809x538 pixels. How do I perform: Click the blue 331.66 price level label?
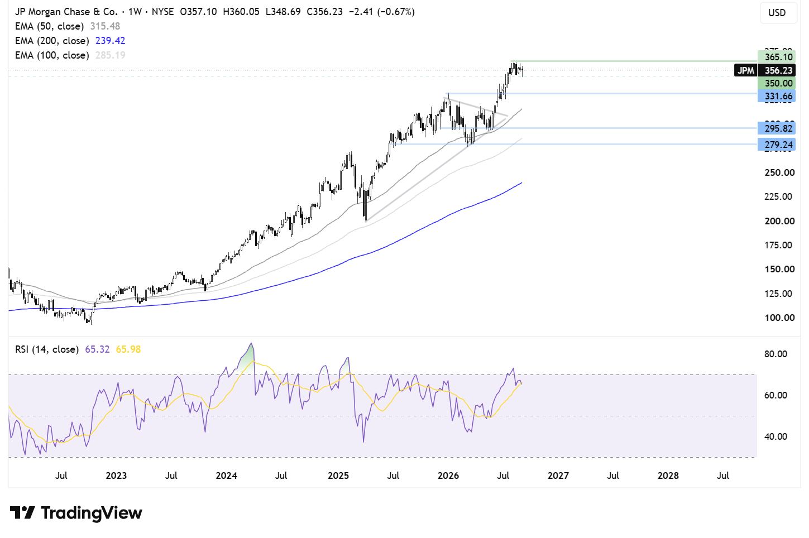(x=777, y=96)
